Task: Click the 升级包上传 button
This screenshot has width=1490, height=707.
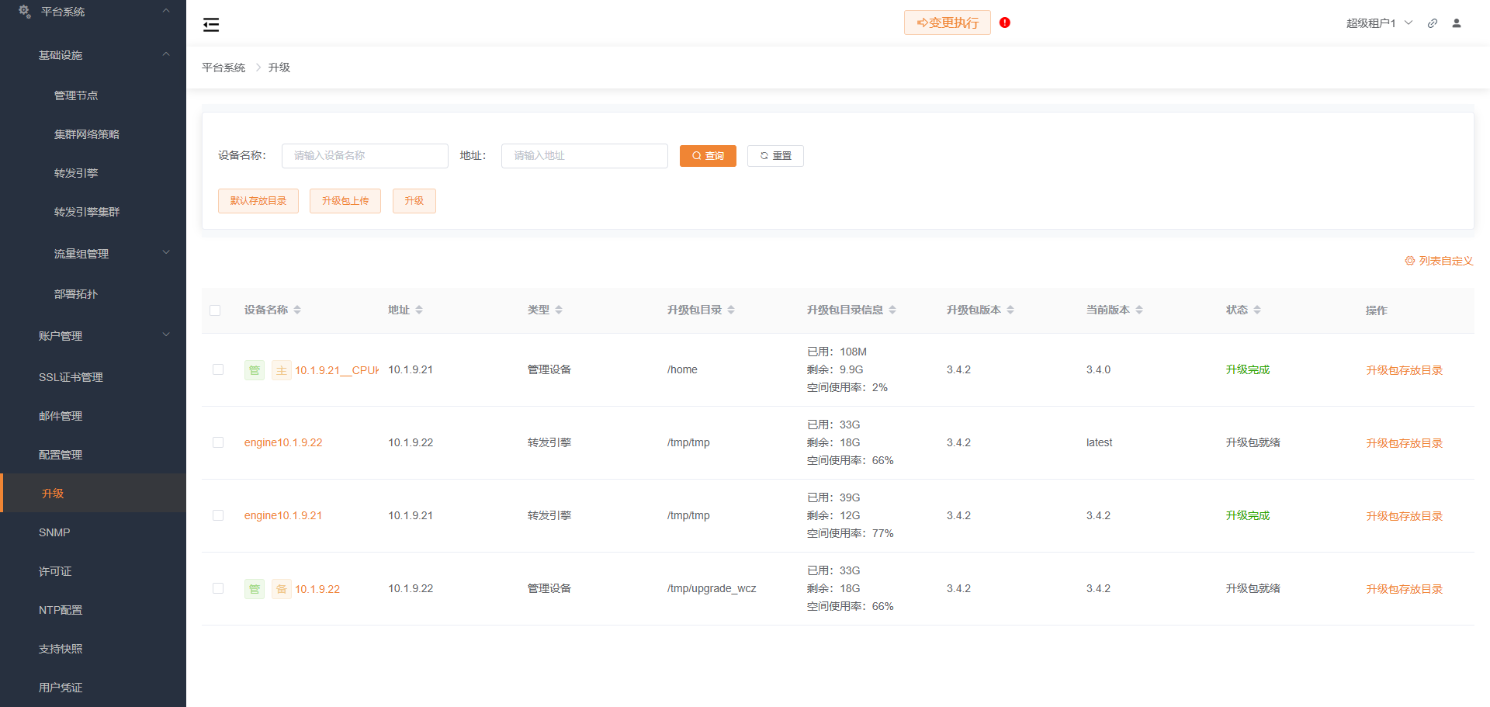Action: coord(345,201)
